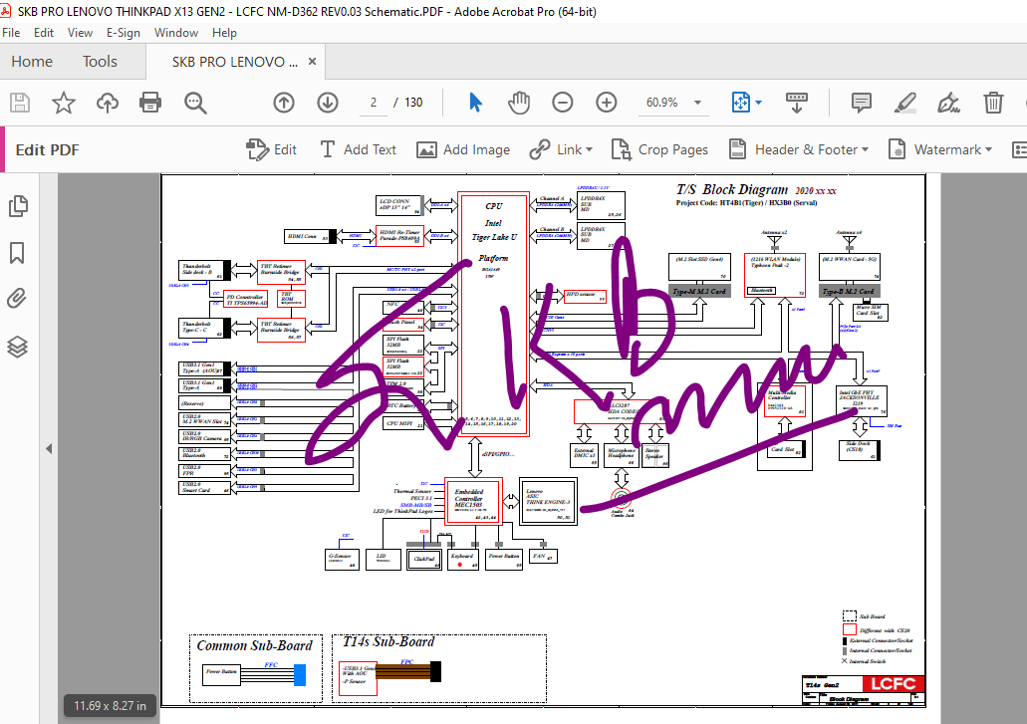Click the Edit PDF panel title
Viewport: 1027px width, 724px height.
click(47, 150)
